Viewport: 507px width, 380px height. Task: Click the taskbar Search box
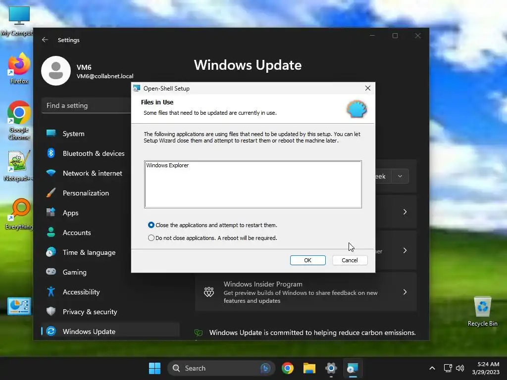(221, 368)
